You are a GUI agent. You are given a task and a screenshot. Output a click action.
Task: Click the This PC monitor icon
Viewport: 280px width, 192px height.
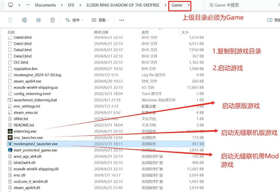click(x=11, y=5)
